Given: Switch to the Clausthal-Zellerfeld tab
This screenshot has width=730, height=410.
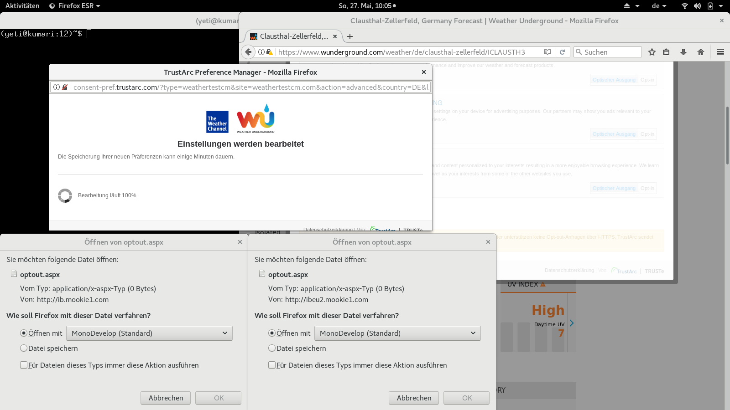Looking at the screenshot, I should pos(293,36).
